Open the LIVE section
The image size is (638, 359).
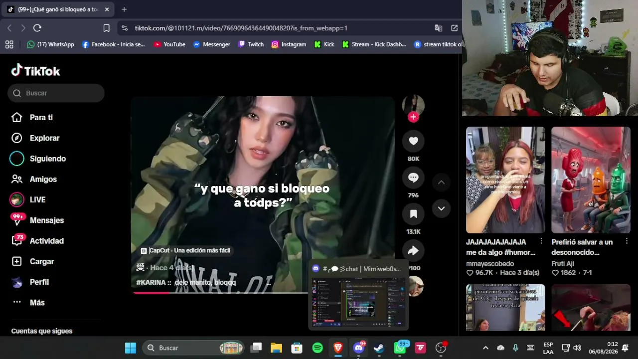tap(28, 199)
